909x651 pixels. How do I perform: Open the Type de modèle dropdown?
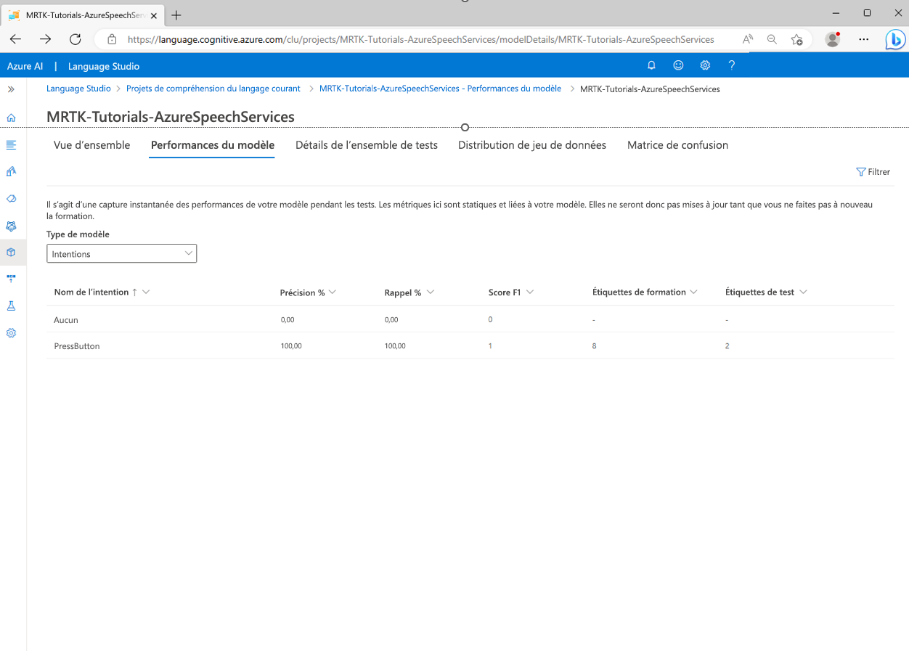[121, 254]
